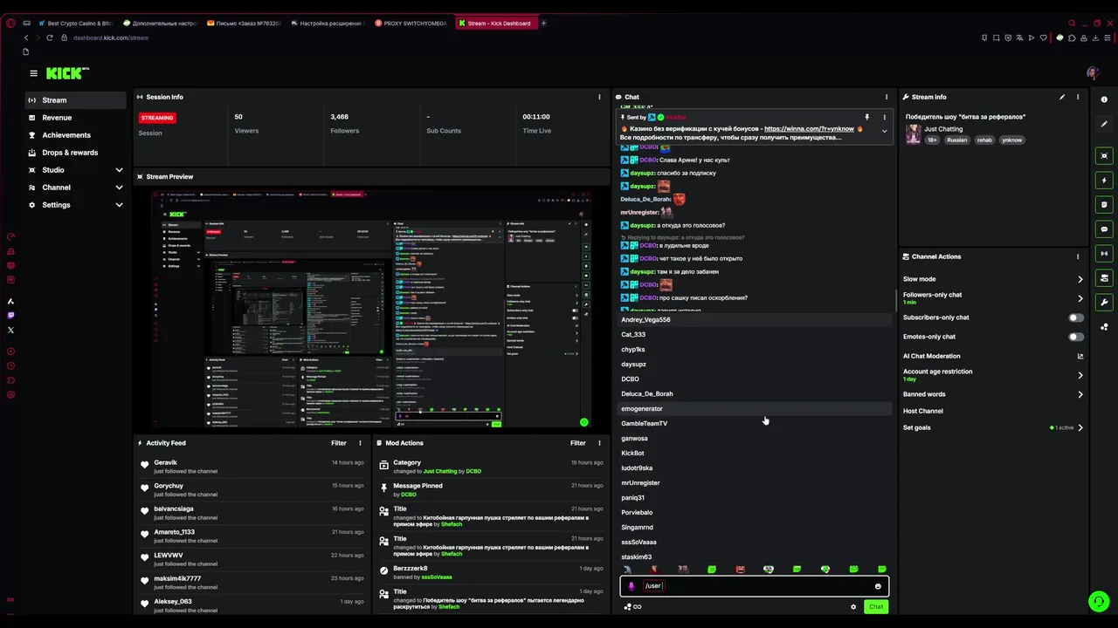
Task: Click the lightning bolt quick action icon
Action: (x=1104, y=181)
